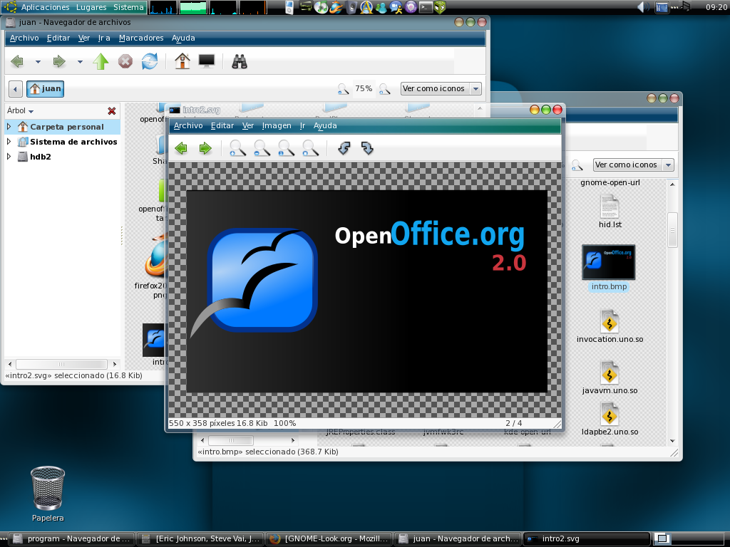Open back history dropdown in juan browser

[x=38, y=61]
